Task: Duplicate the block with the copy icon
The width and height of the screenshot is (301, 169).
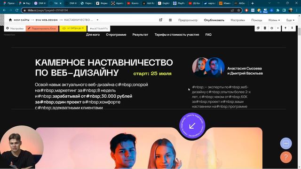Action: pyautogui.click(x=258, y=28)
